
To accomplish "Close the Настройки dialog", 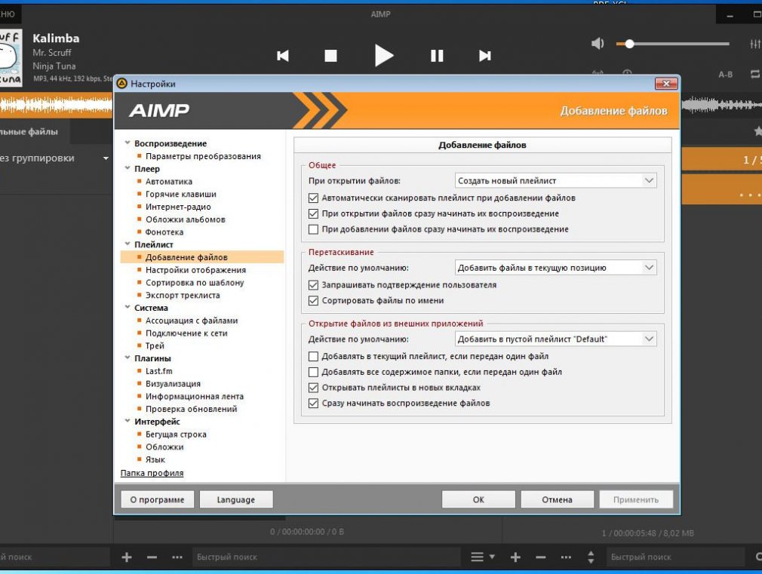I will pos(666,84).
